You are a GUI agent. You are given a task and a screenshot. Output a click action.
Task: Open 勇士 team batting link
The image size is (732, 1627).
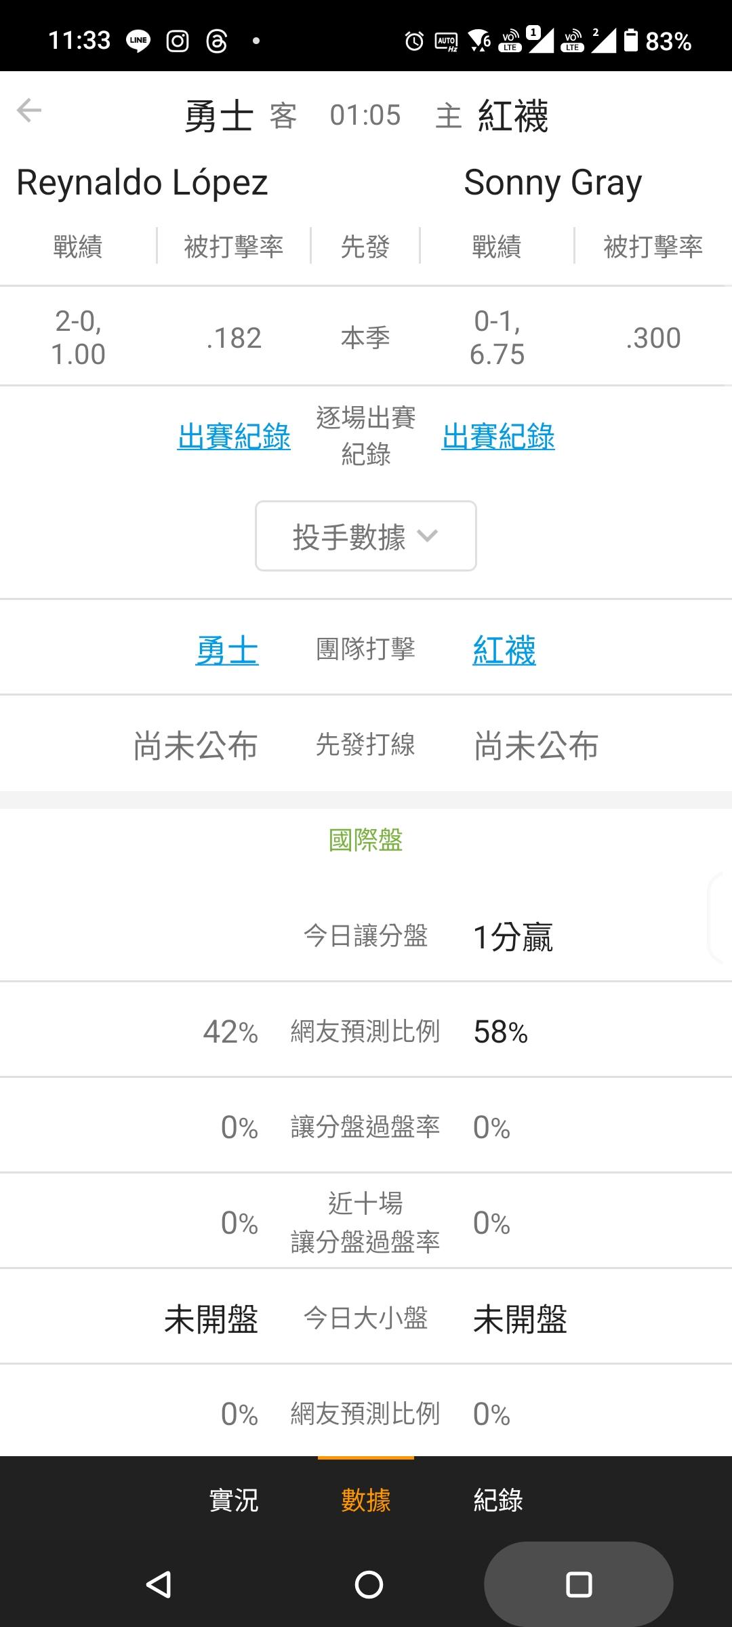(227, 651)
